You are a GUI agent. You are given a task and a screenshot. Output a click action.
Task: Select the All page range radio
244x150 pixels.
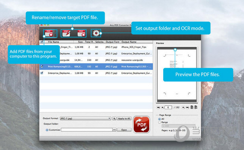pyautogui.click(x=160, y=119)
